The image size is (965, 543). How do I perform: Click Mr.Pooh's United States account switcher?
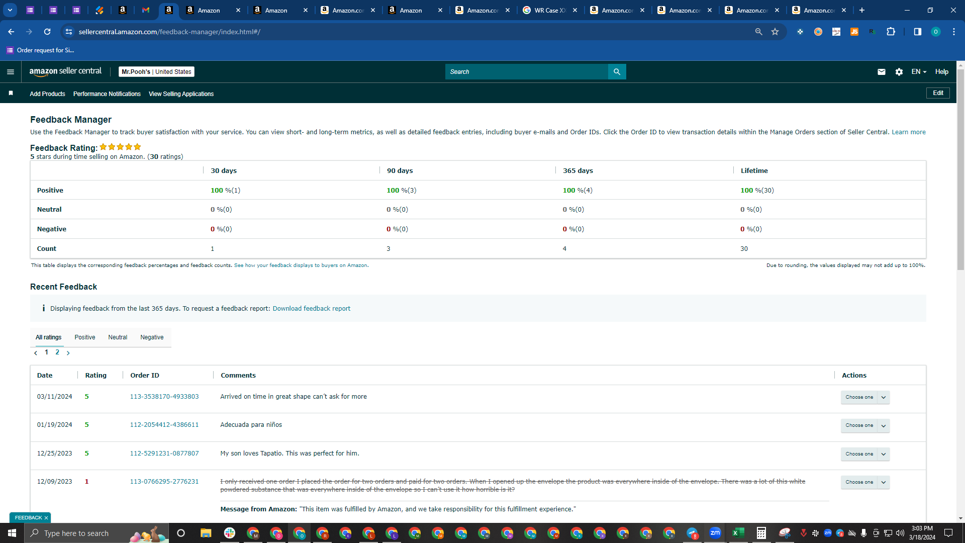(156, 72)
